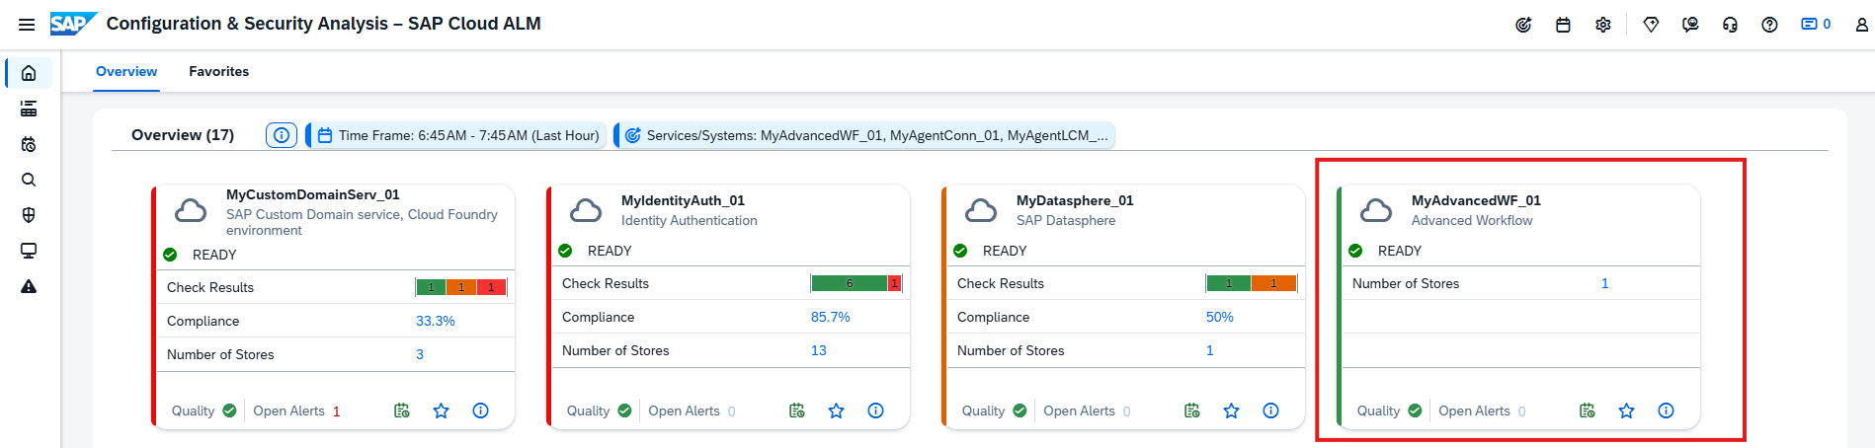Open the user profile icon
Screen dimensions: 1875x448
tap(1861, 25)
